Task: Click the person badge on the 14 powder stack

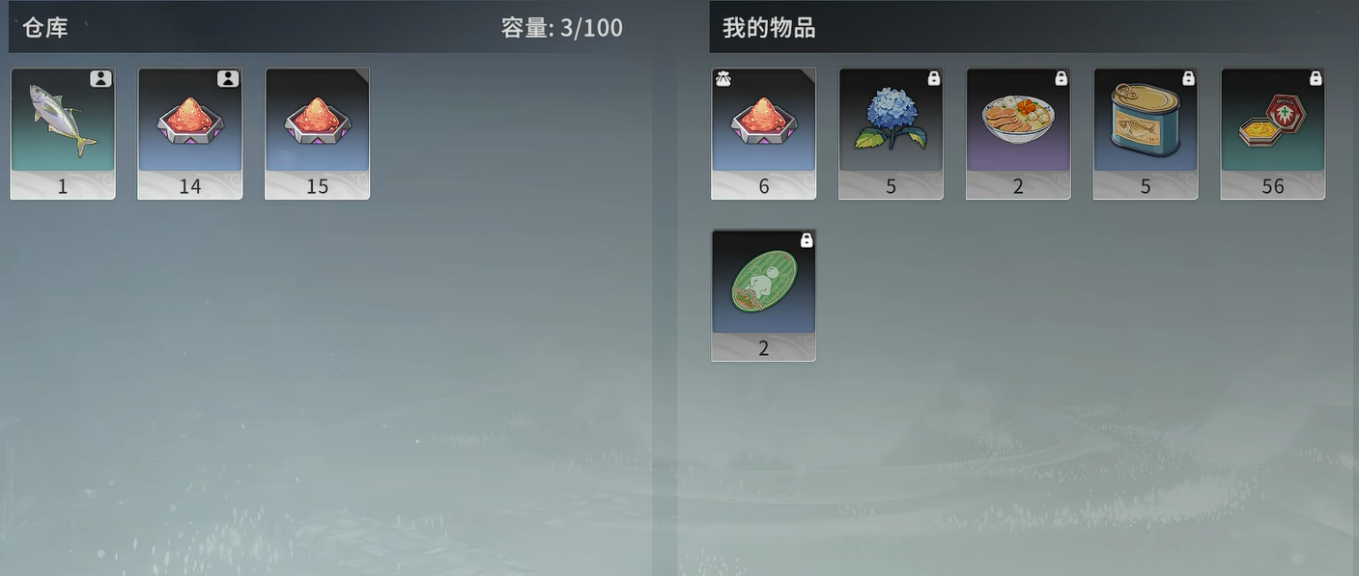Action: coord(228,79)
